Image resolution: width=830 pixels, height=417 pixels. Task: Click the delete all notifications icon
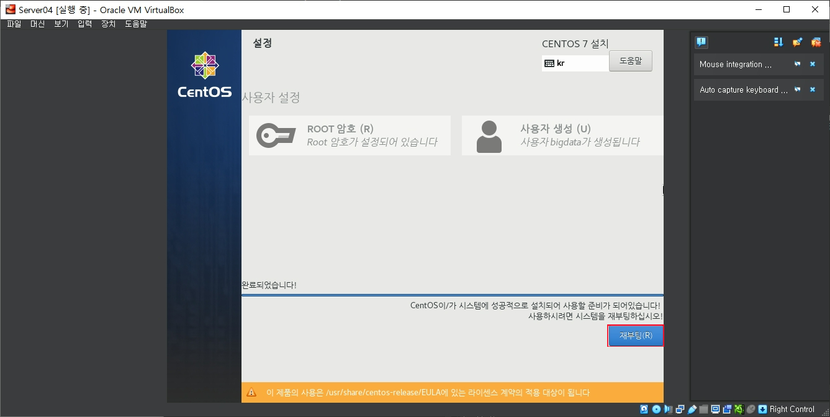pyautogui.click(x=816, y=42)
